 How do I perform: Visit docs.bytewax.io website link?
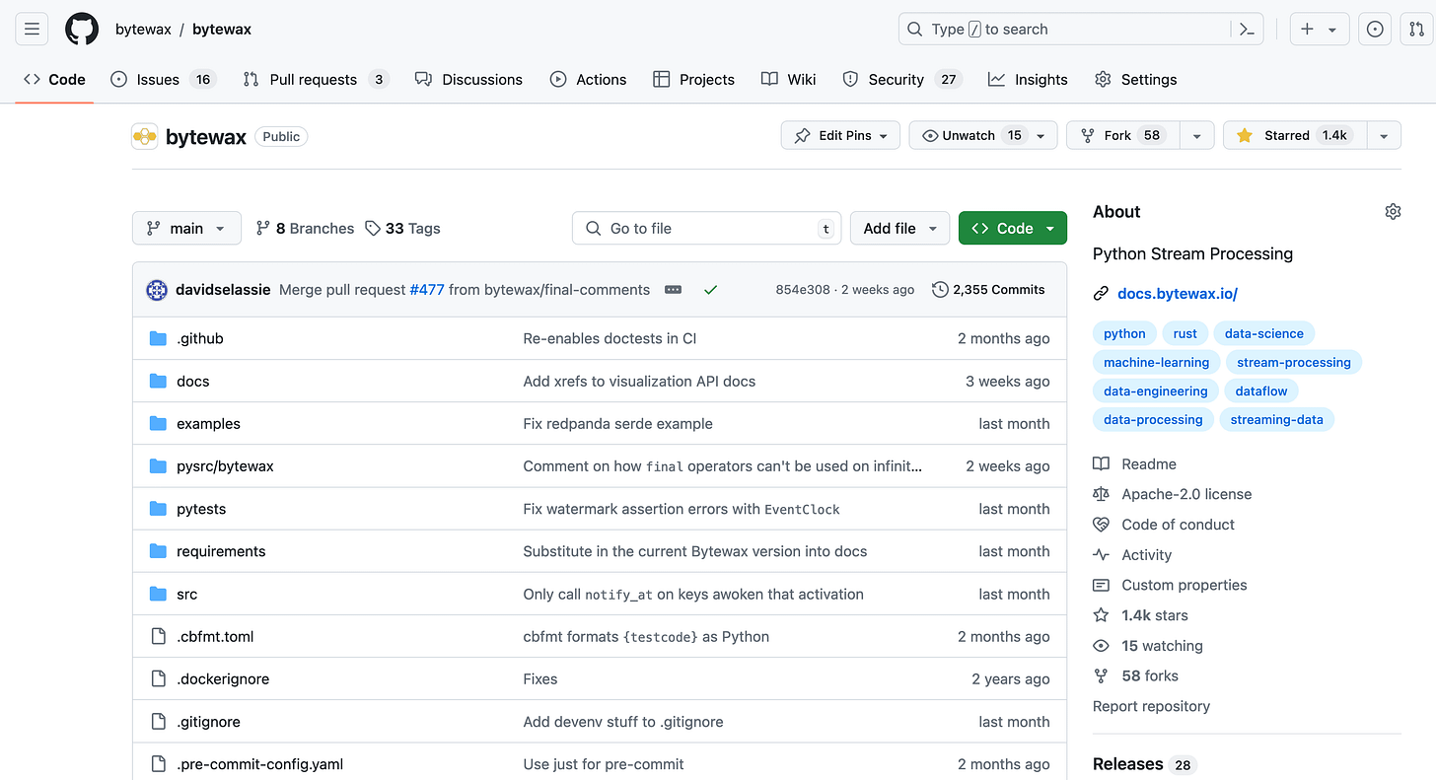click(1178, 293)
